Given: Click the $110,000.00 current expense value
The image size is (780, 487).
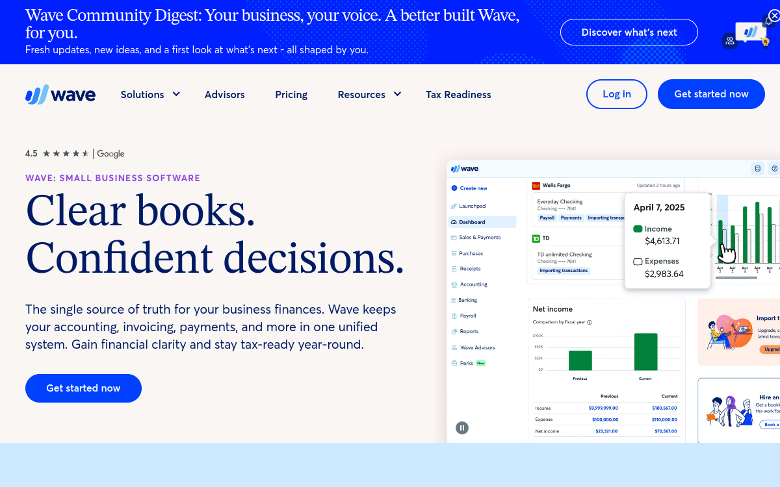Looking at the screenshot, I should pos(664,419).
